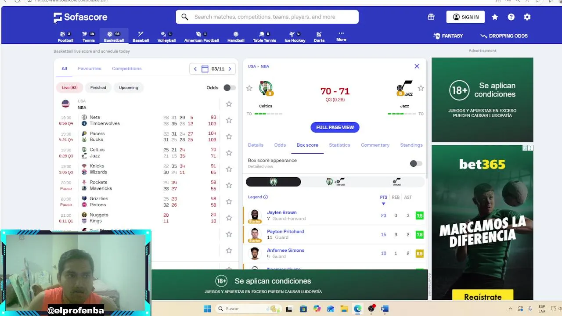This screenshot has height=316, width=562.
Task: Switch to Odds tab in match panel
Action: (280, 145)
